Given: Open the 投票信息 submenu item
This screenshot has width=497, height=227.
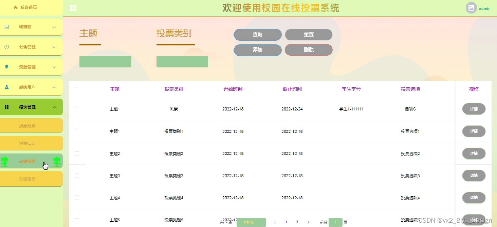Looking at the screenshot, I should (x=31, y=143).
